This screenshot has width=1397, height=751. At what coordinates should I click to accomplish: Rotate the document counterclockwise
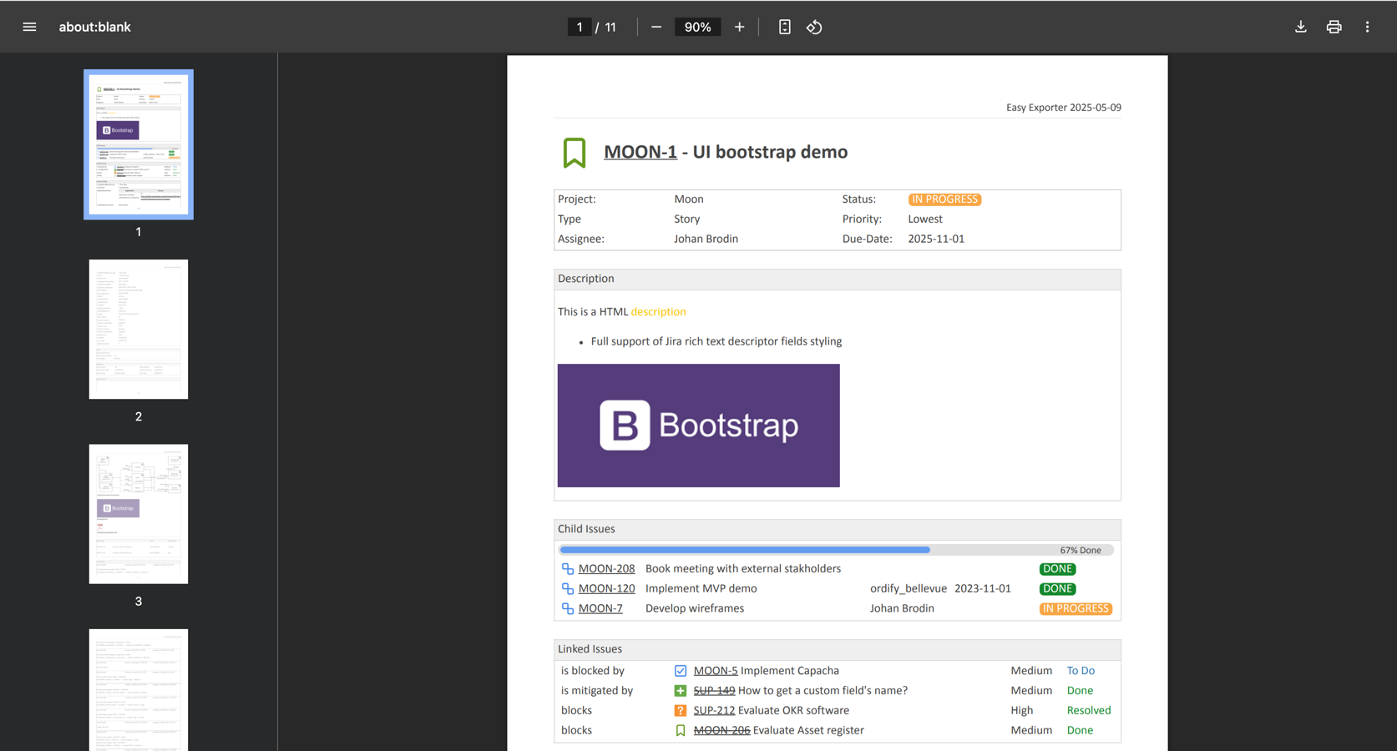point(814,27)
